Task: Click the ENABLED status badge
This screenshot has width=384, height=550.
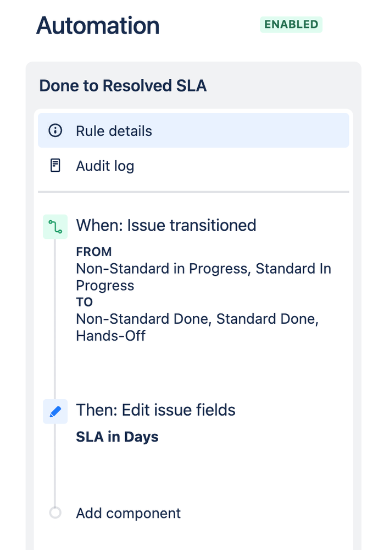Action: 291,25
